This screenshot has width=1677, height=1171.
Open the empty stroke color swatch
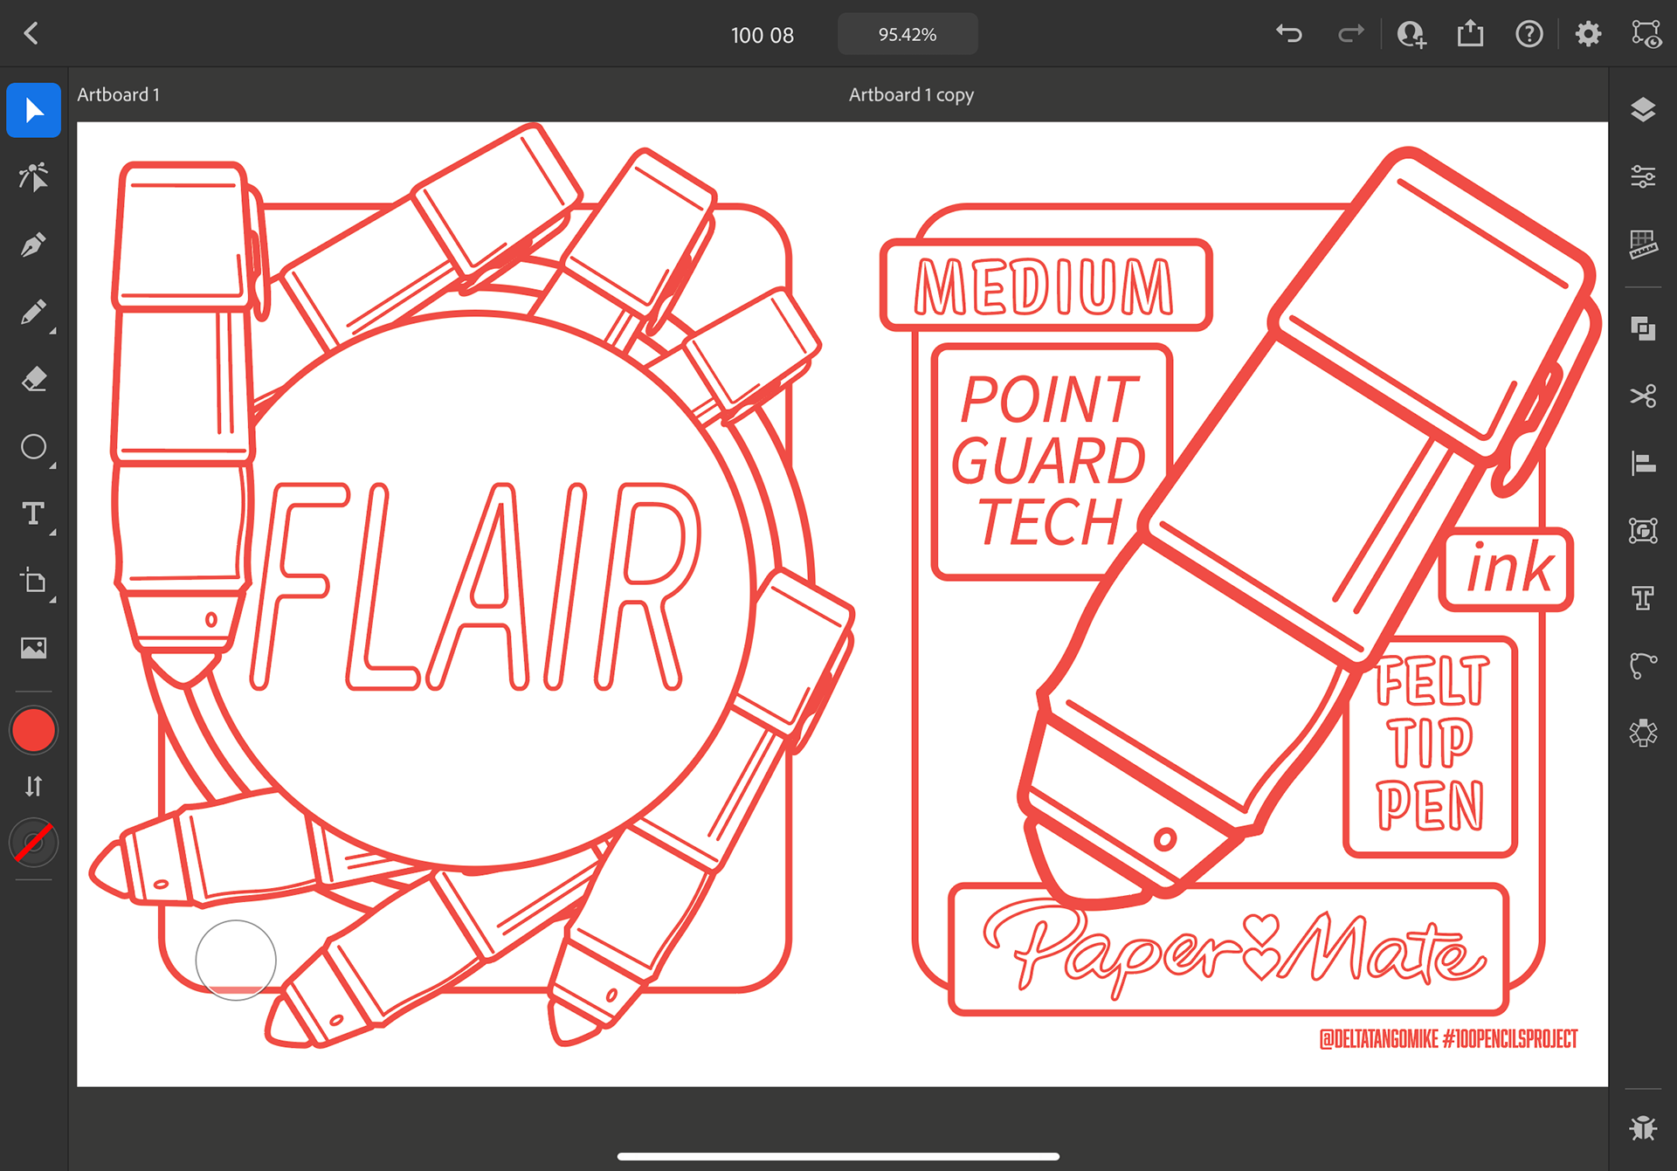click(34, 843)
